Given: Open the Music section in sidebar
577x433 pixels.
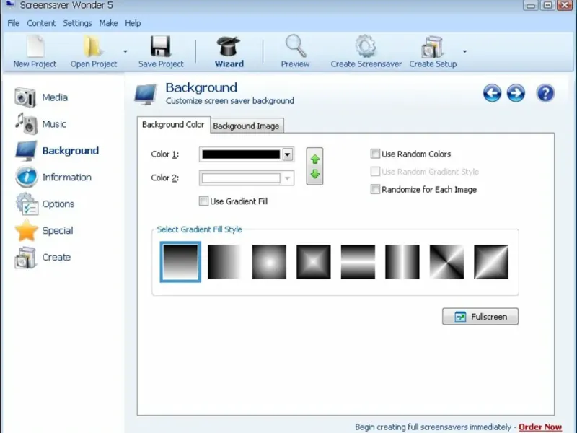Looking at the screenshot, I should 40,124.
